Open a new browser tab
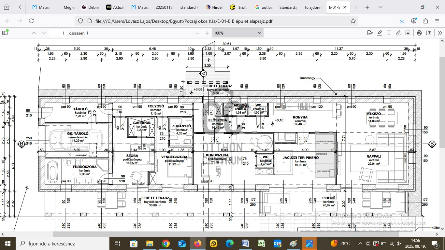The height and width of the screenshot is (250, 445). click(367, 7)
